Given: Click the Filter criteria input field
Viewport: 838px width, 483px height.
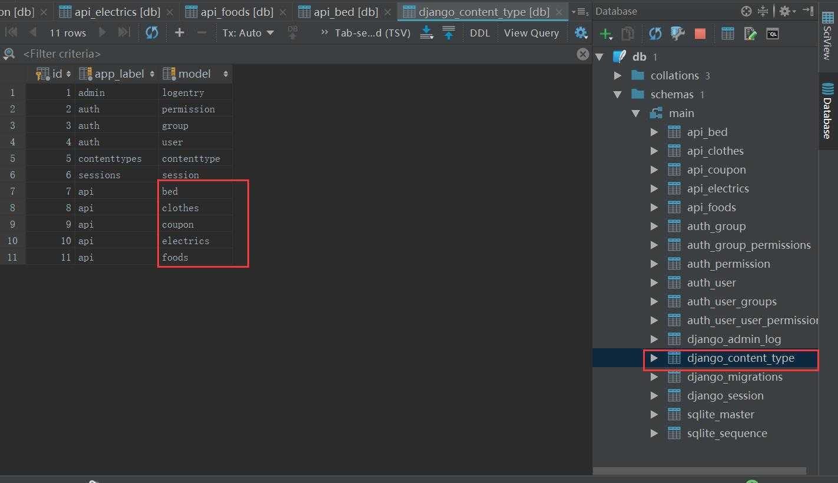Looking at the screenshot, I should tap(294, 54).
